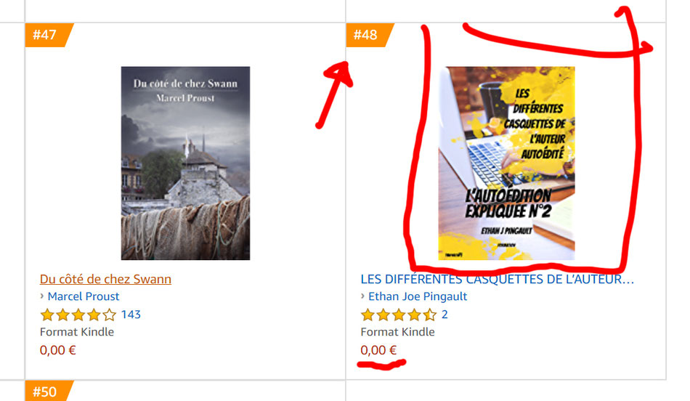The height and width of the screenshot is (401, 690).
Task: Click the #48 rank badge
Action: point(370,35)
